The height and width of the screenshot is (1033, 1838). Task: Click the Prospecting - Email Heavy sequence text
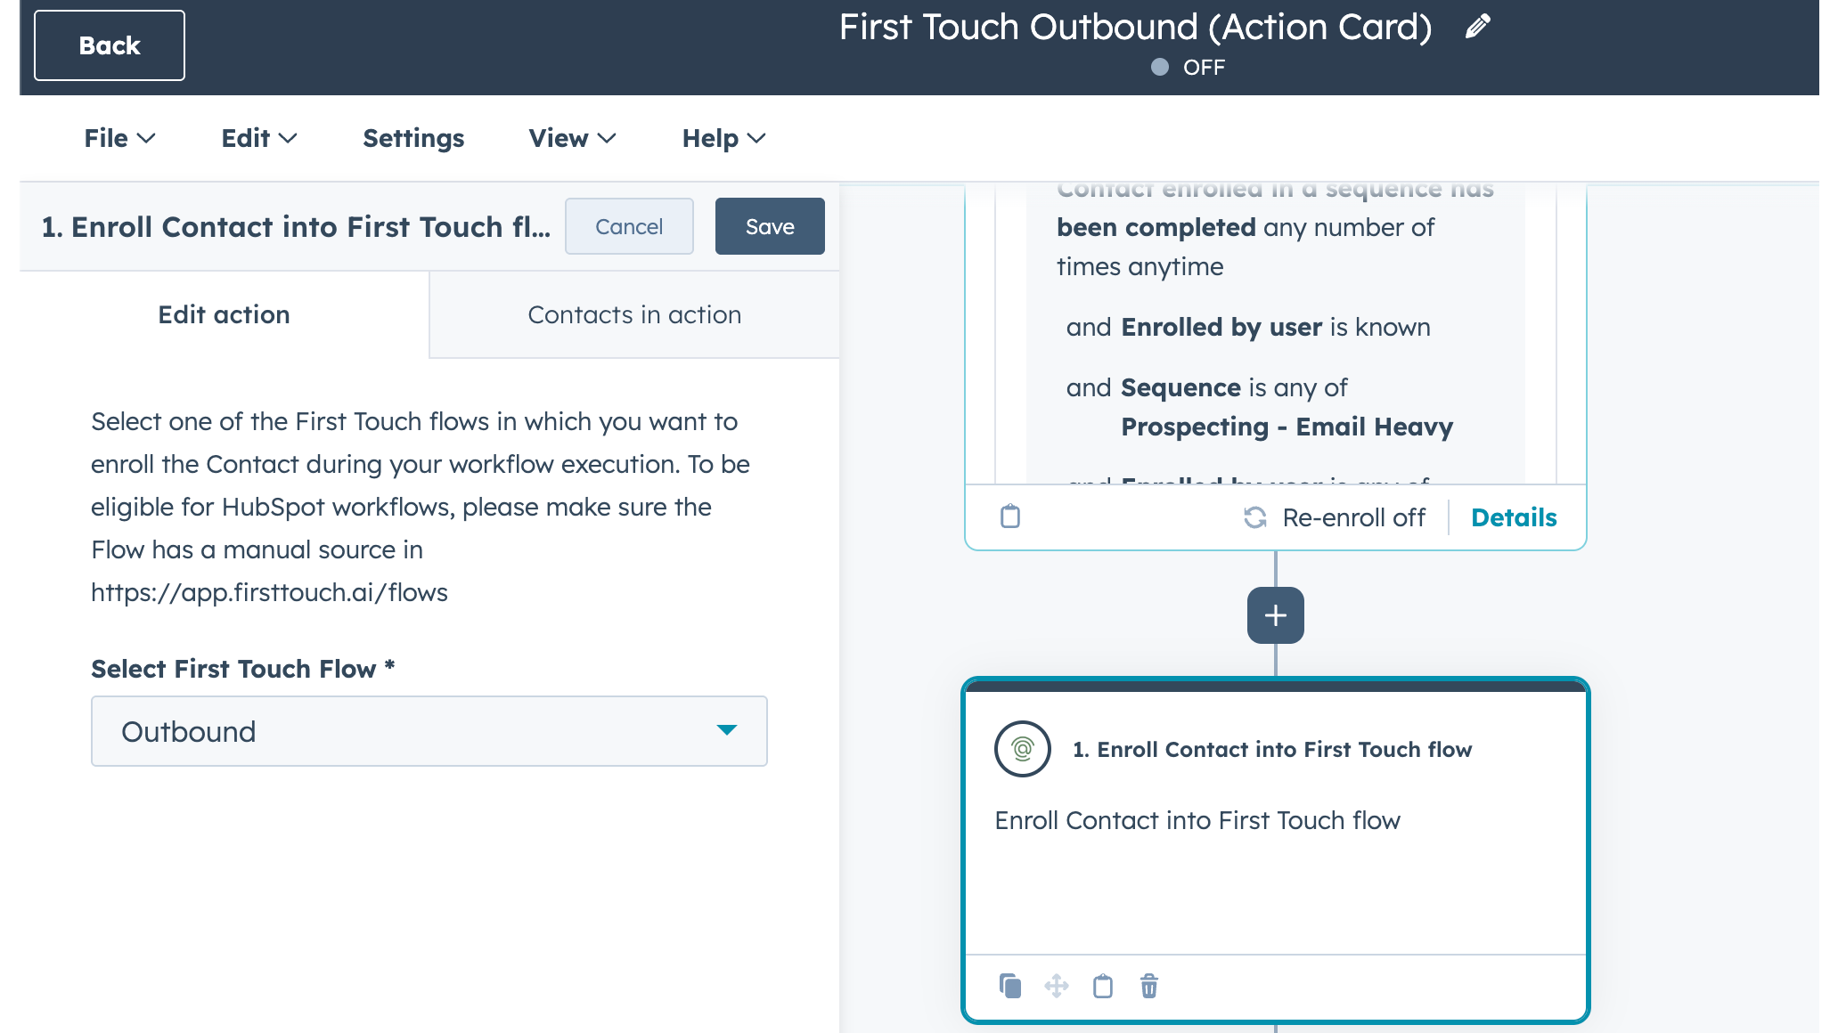pyautogui.click(x=1287, y=427)
